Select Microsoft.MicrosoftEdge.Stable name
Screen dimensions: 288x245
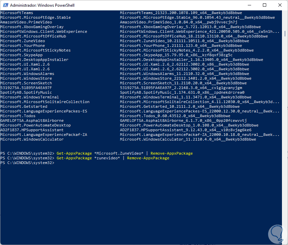coord(36,17)
